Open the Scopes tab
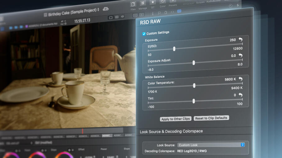 [x=200, y=2]
